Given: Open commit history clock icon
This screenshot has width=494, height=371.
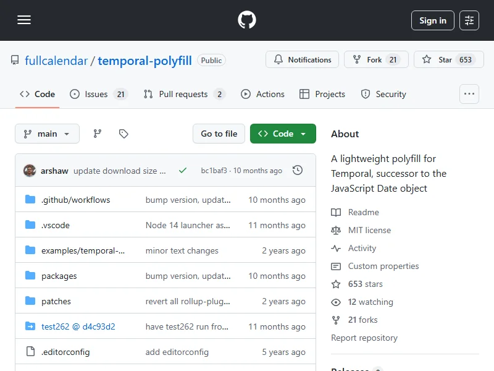Looking at the screenshot, I should [x=298, y=171].
